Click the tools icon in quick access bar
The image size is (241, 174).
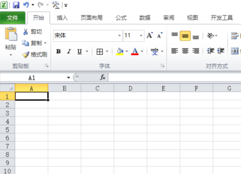pos(55,5)
